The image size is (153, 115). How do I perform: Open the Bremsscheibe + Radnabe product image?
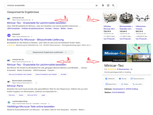(x=126, y=18)
